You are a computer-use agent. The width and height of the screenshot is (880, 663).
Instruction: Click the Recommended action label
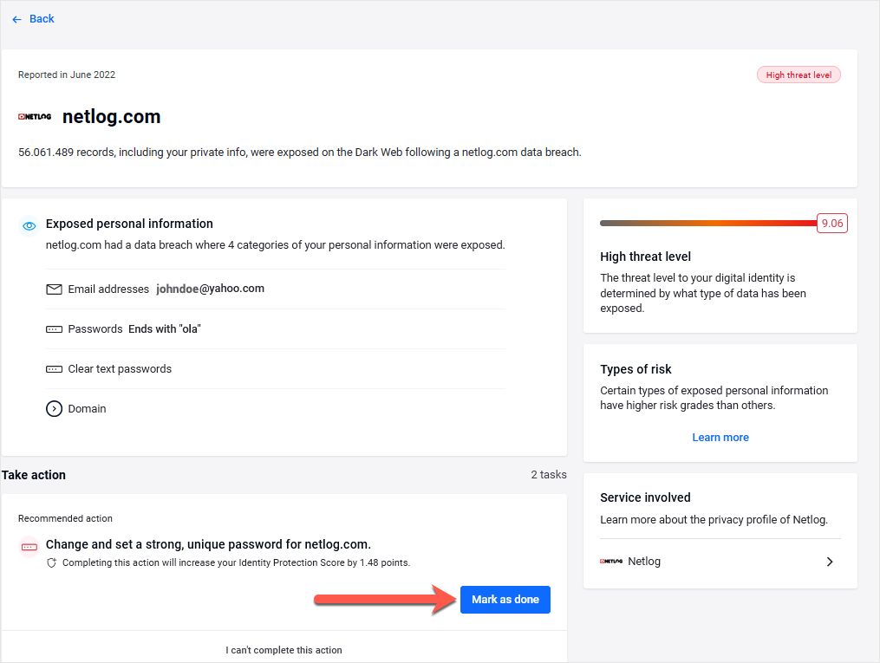(x=65, y=519)
